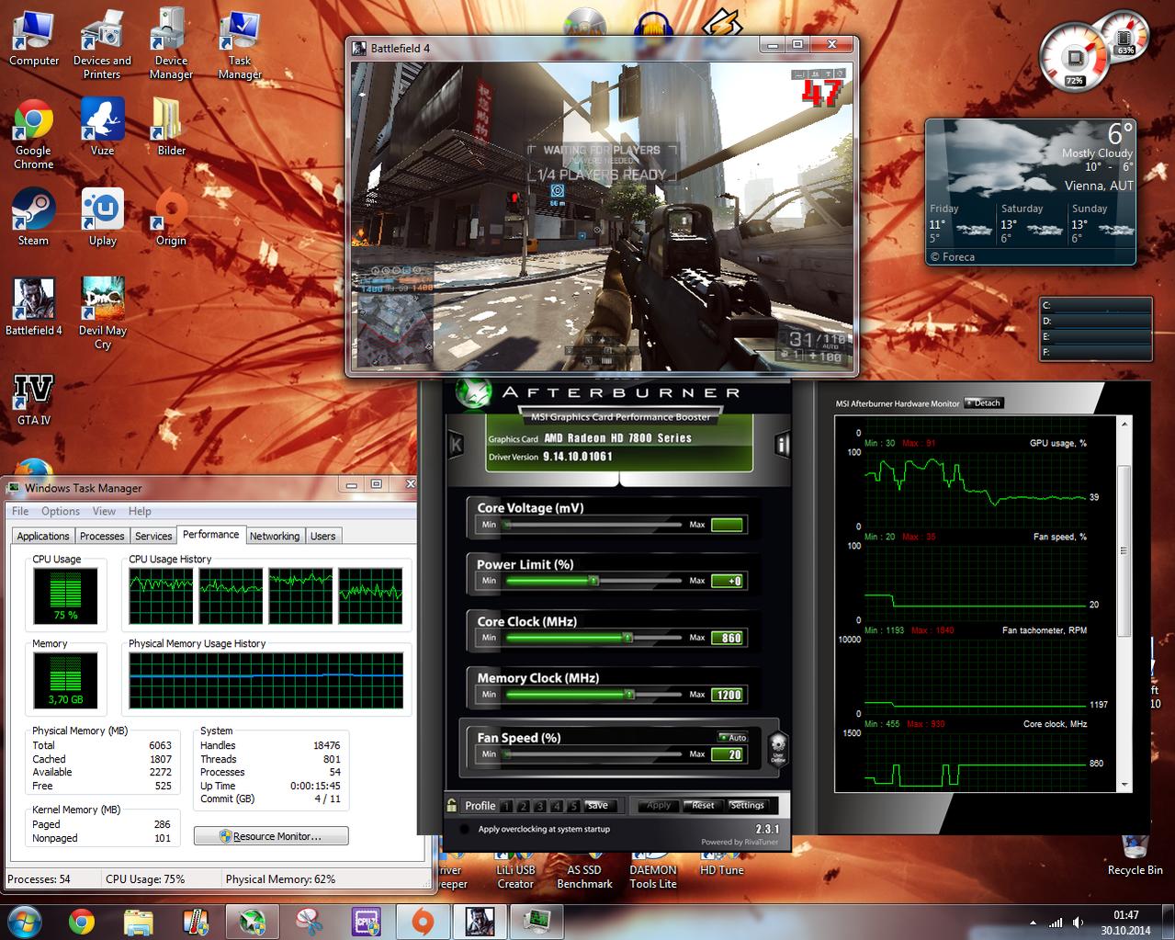
Task: Launch Uplay desktop shortcut
Action: point(102,217)
